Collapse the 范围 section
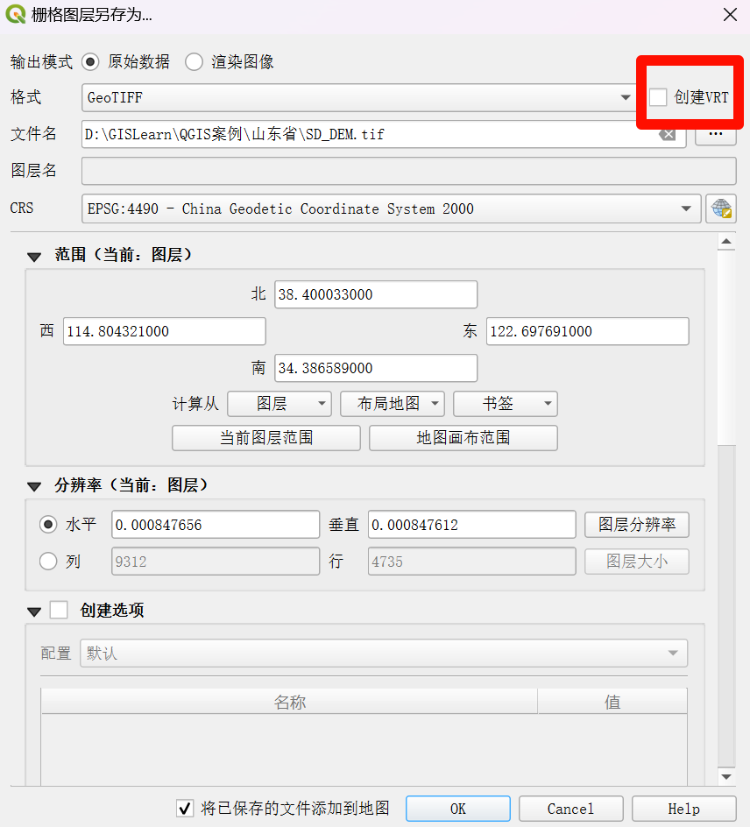 click(x=34, y=257)
